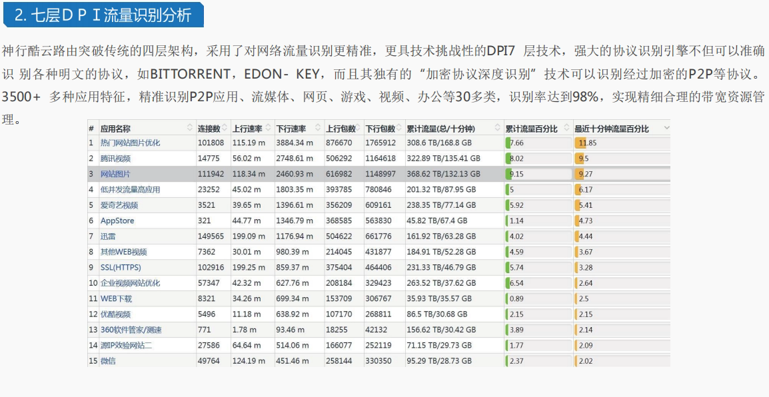Click uplink packets cell 107170
The width and height of the screenshot is (769, 397).
[x=339, y=314]
